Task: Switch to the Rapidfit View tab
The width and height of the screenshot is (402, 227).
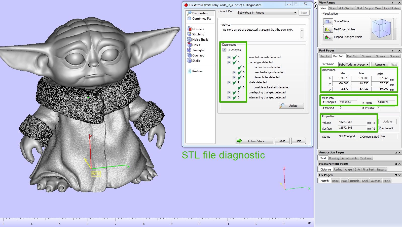Action: point(391,8)
